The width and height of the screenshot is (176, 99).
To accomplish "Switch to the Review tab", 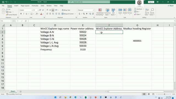I will pos(49,5).
